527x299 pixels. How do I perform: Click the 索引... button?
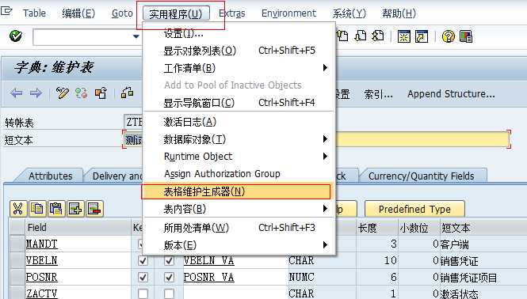tap(379, 94)
